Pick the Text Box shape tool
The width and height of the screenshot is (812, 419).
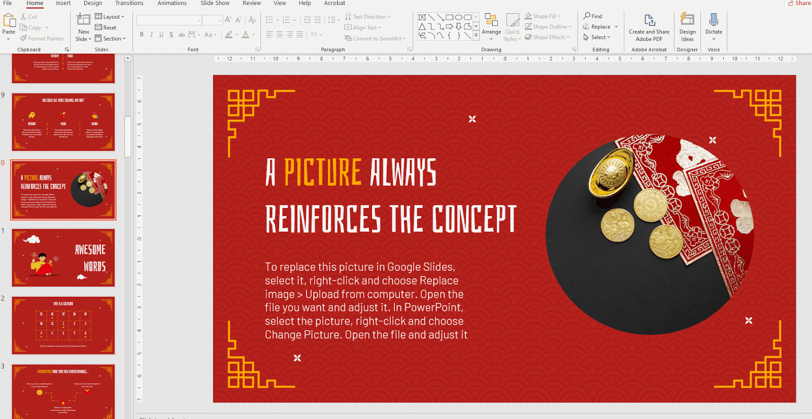click(422, 17)
